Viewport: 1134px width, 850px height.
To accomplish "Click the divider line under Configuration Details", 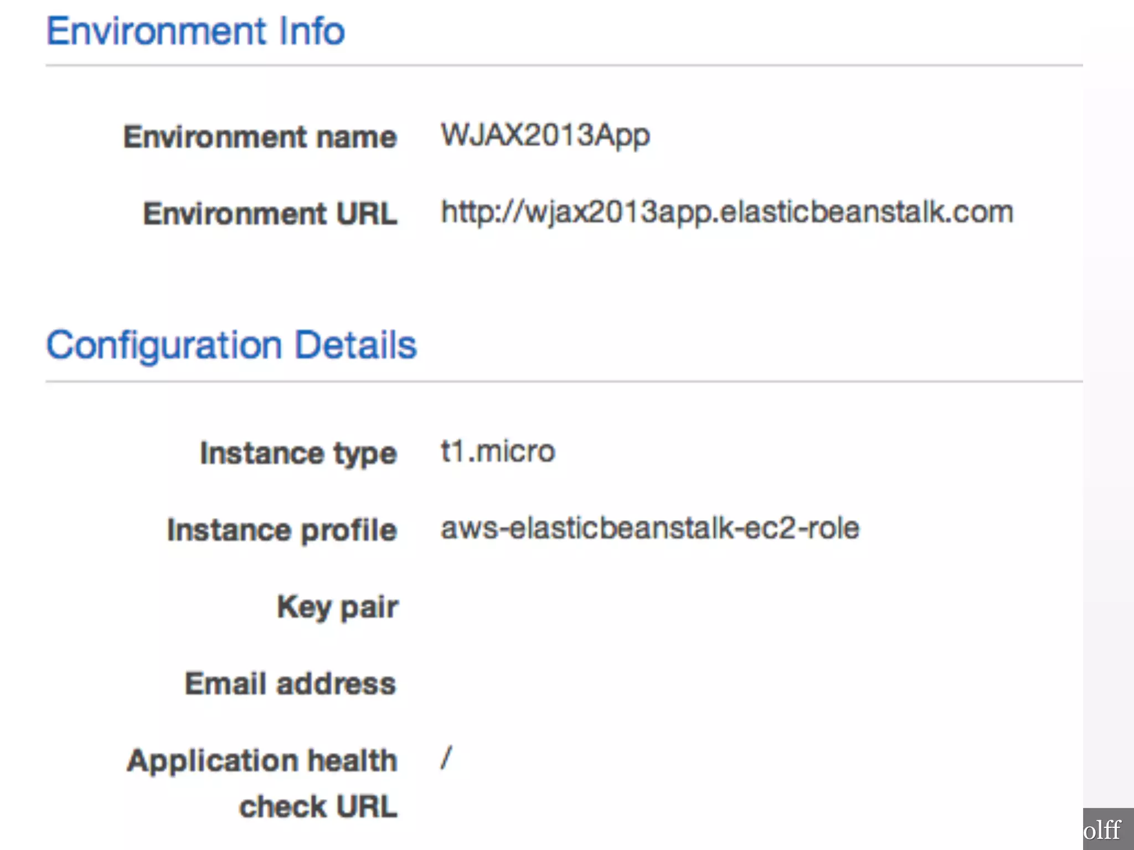I will pyautogui.click(x=564, y=381).
